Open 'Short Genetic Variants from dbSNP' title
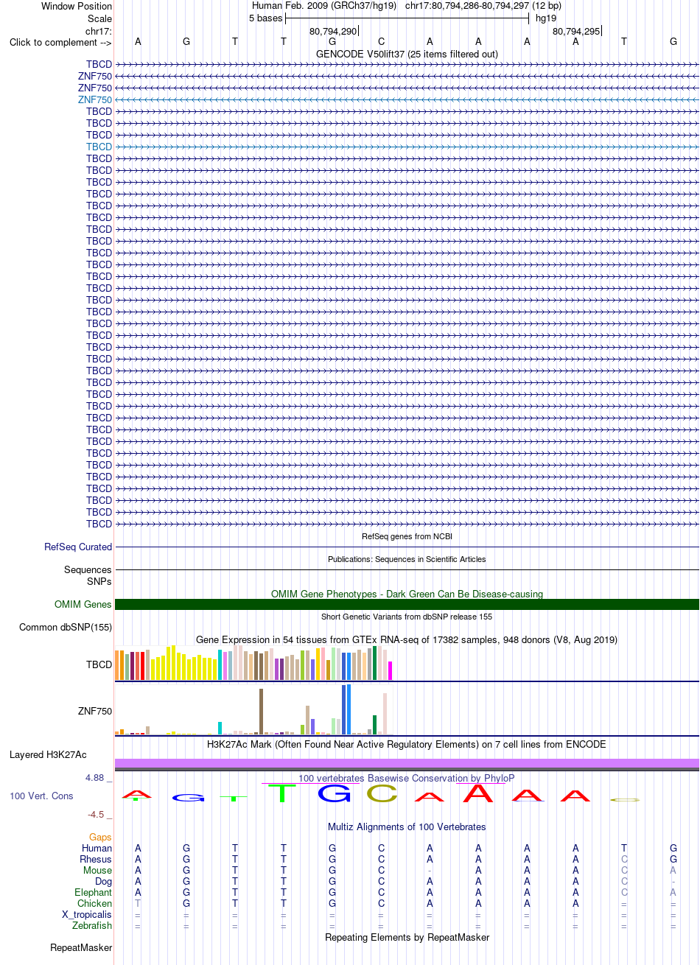The height and width of the screenshot is (965, 700). pyautogui.click(x=407, y=617)
